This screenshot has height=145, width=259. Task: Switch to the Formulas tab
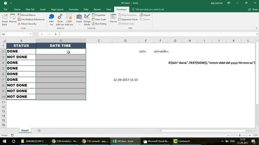coord(74,9)
